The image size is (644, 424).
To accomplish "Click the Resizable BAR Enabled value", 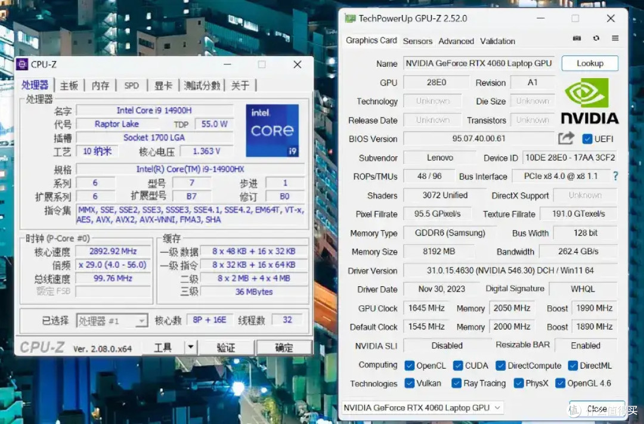I will coord(586,345).
